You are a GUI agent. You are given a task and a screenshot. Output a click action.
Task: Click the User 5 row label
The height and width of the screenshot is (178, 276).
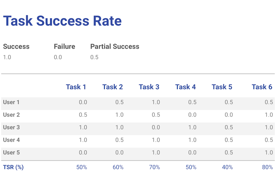tap(11, 153)
